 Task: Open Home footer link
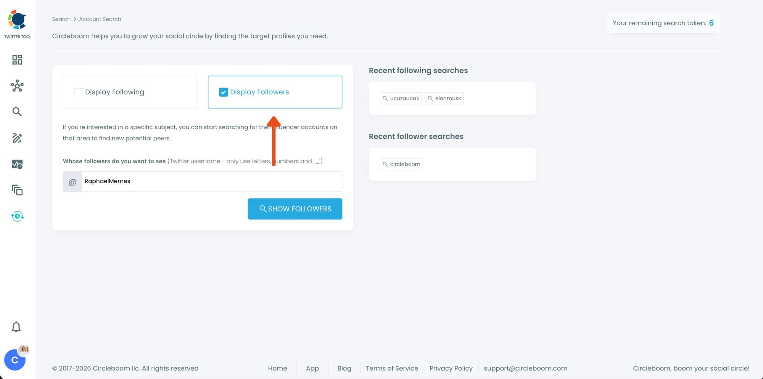click(x=277, y=368)
